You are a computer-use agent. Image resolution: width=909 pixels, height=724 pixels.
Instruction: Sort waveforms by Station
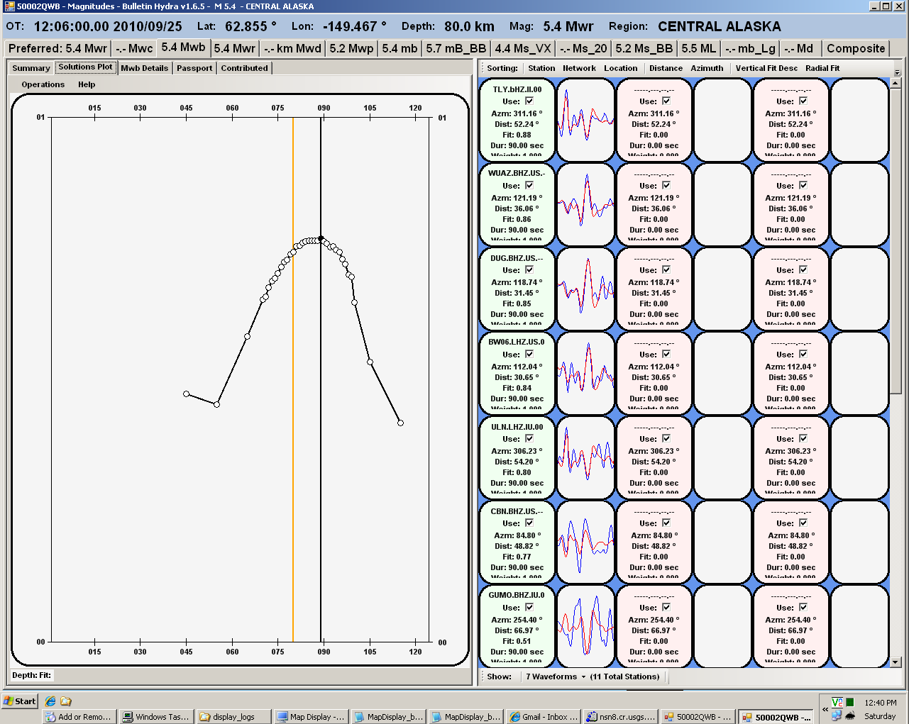(x=541, y=68)
